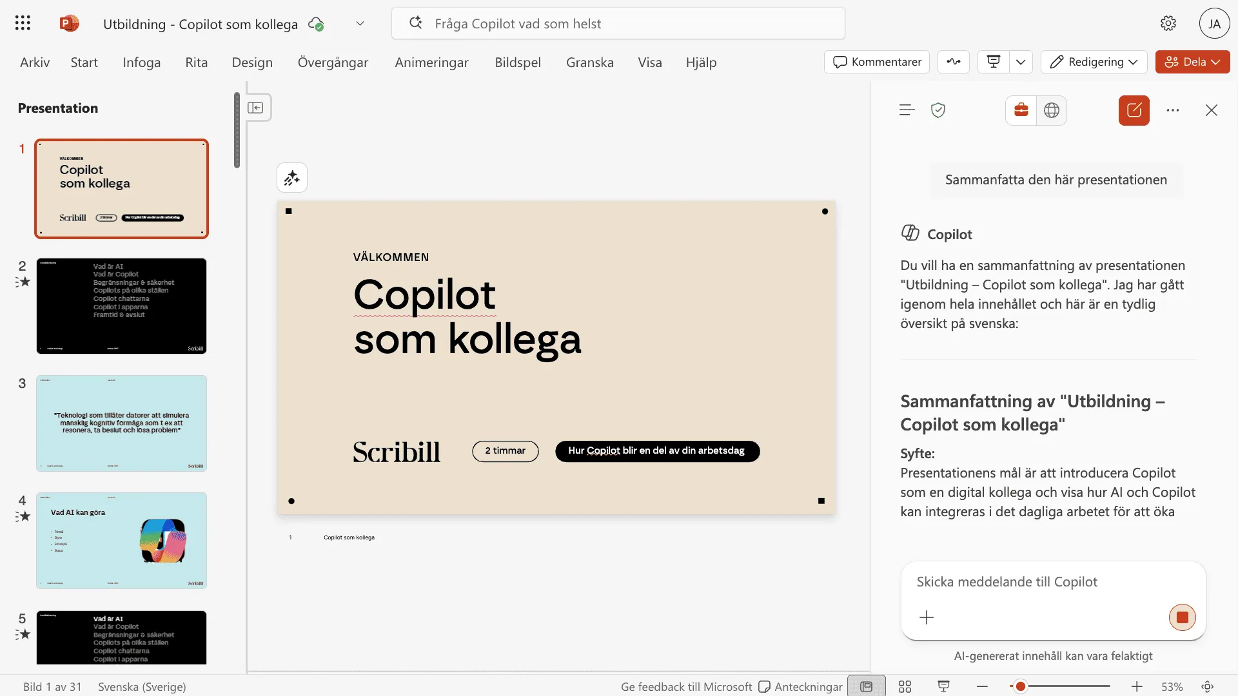The width and height of the screenshot is (1238, 696).
Task: Open Copilot chat history list icon
Action: click(907, 110)
